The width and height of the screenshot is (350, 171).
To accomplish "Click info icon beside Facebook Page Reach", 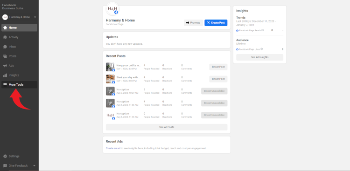I will 262,30.
